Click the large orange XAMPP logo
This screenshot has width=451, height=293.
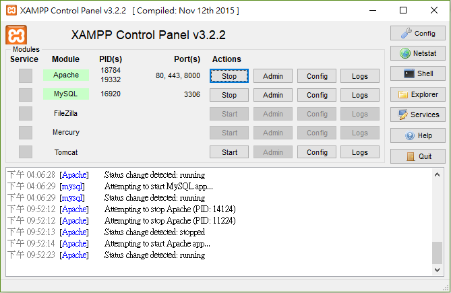pos(16,35)
